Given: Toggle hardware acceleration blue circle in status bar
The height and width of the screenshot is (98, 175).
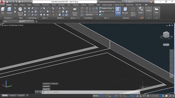Looking at the screenshot, I should coord(160,96).
